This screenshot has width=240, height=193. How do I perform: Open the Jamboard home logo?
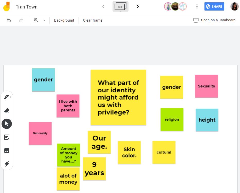(7, 7)
